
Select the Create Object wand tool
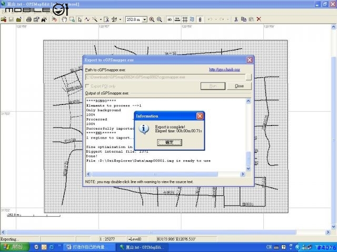(x=95, y=19)
